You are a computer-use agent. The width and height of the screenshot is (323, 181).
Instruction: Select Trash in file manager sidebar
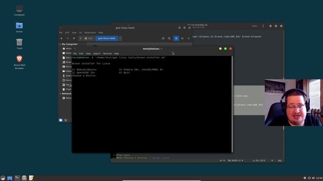tap(67, 89)
